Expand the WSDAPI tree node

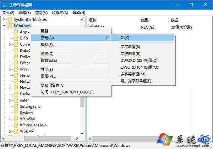point(10,131)
